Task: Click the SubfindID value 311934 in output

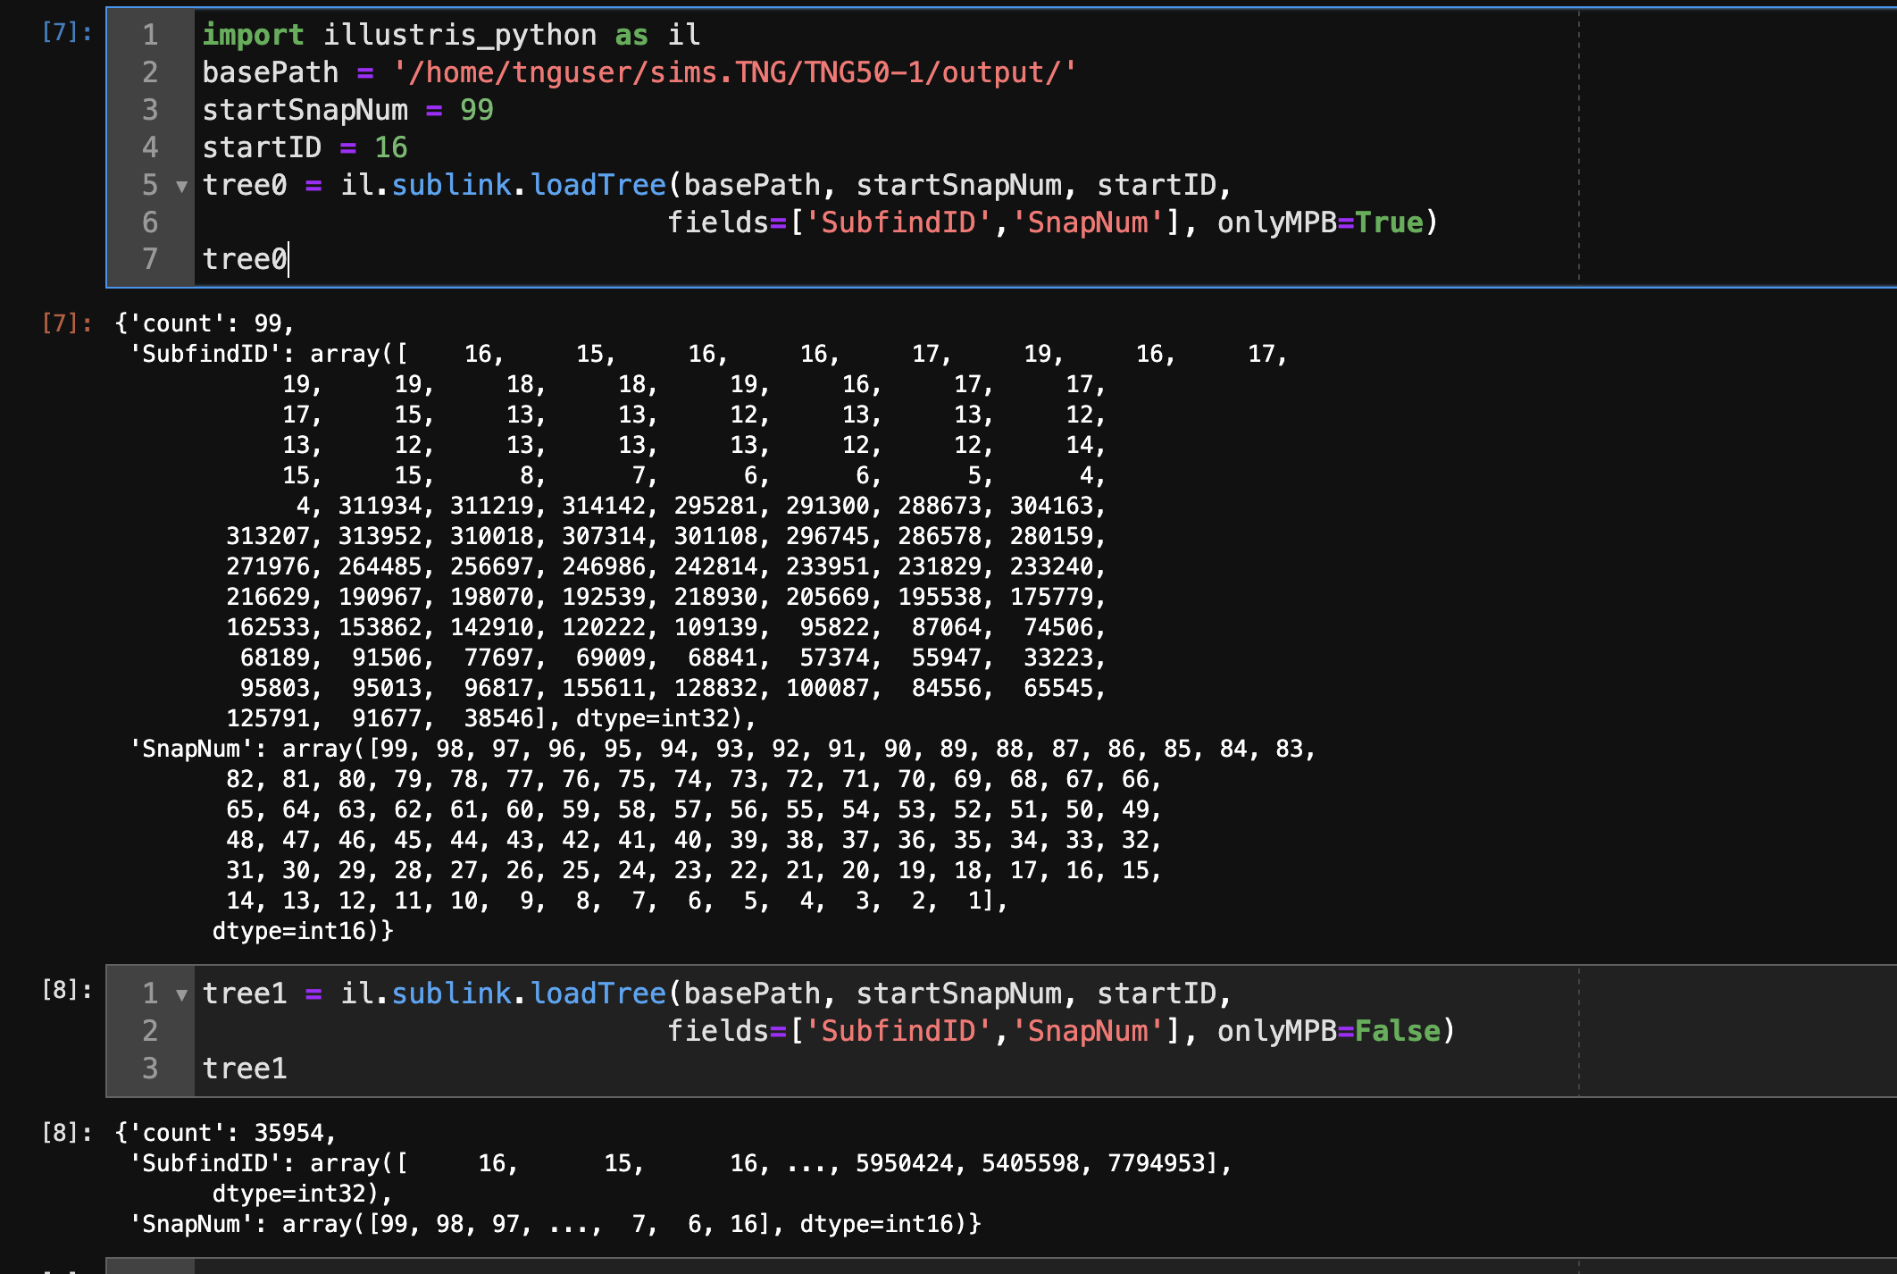Action: [x=380, y=506]
